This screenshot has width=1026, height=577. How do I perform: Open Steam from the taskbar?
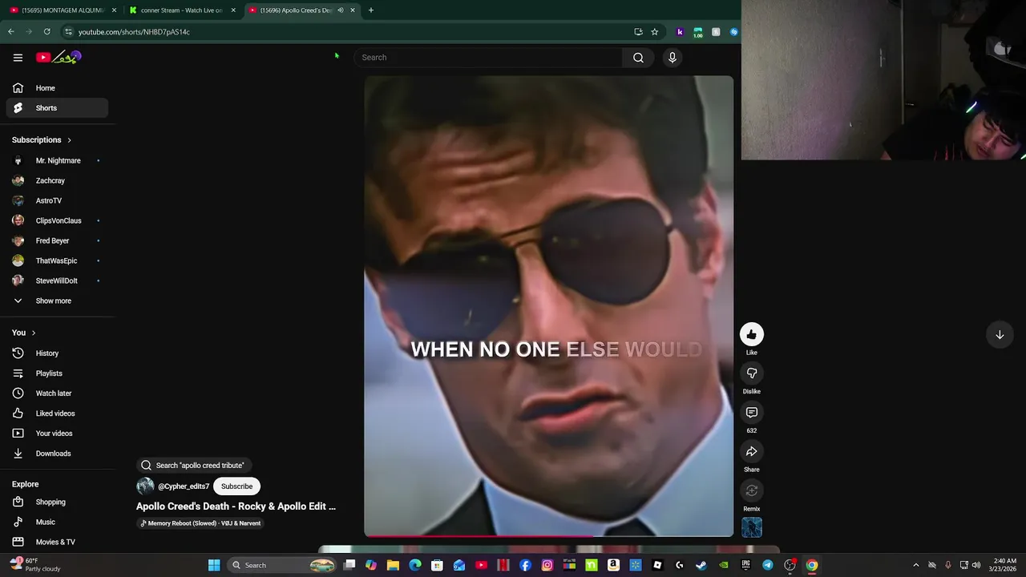701,565
